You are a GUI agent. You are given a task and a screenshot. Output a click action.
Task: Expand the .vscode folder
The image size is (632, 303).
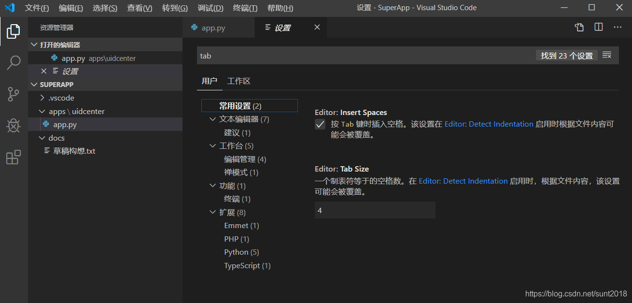(42, 98)
